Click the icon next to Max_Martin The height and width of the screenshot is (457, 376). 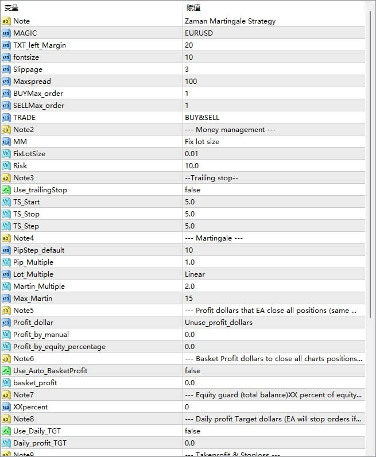(x=6, y=299)
